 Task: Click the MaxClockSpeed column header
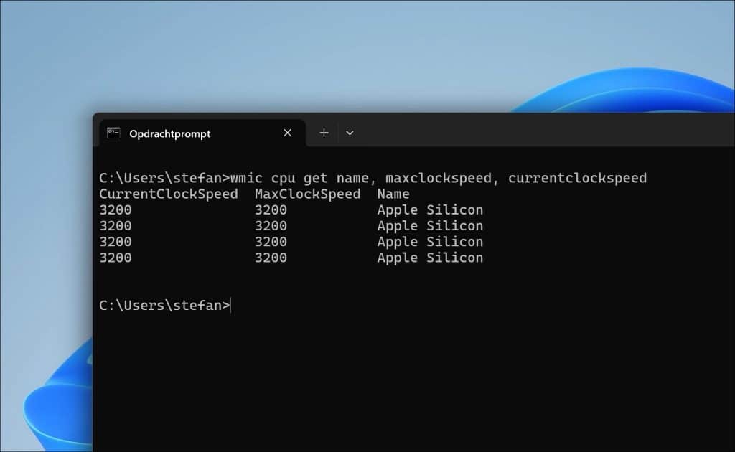[307, 194]
